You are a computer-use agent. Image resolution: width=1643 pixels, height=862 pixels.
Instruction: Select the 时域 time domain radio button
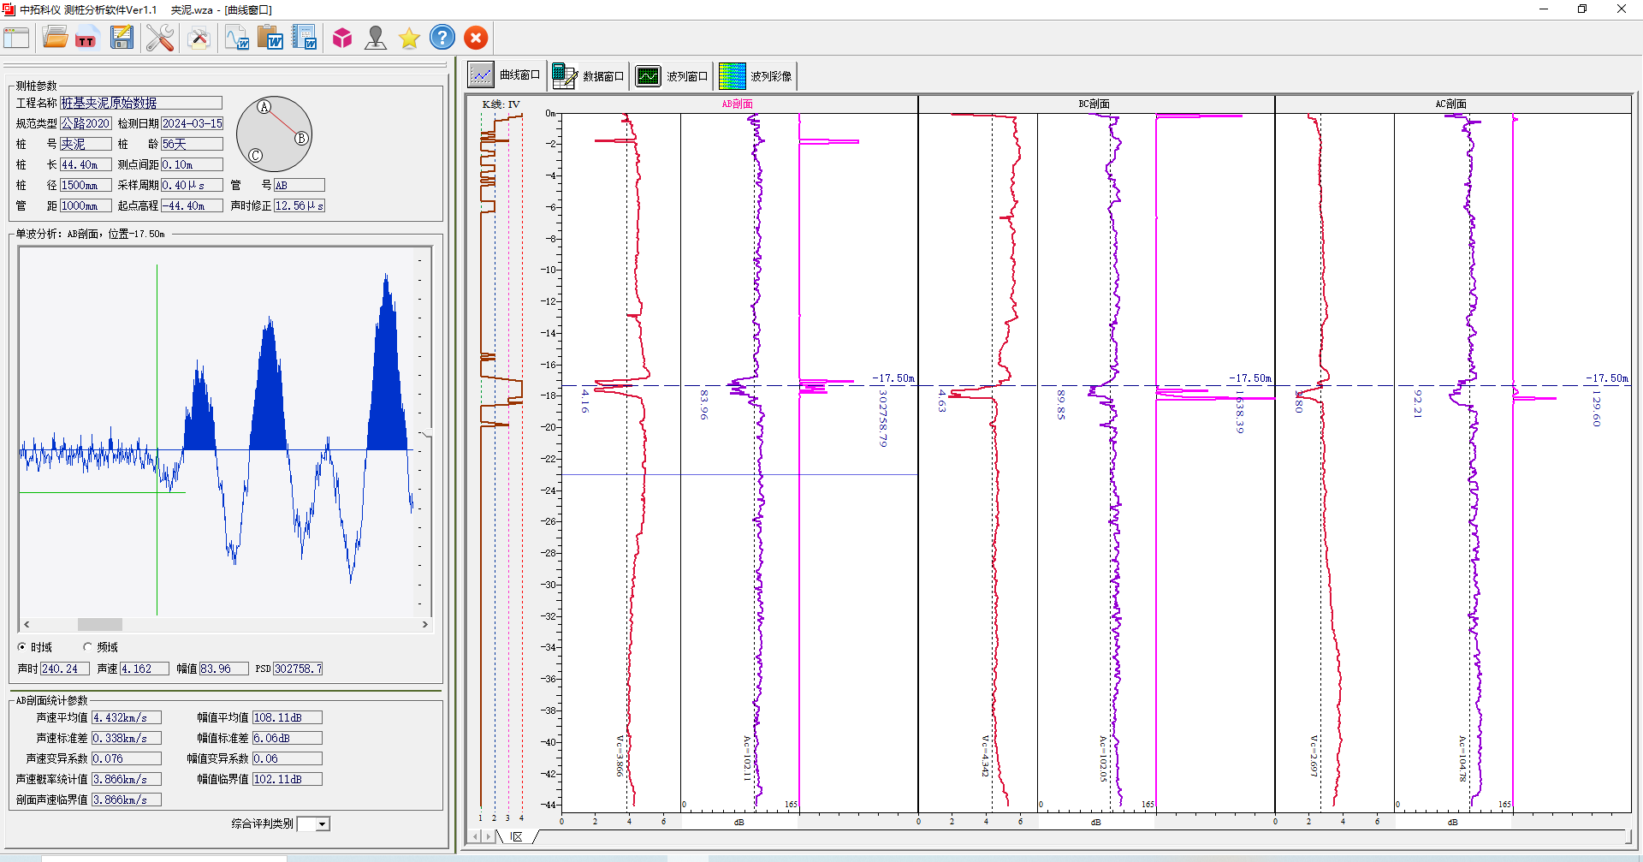coord(22,647)
